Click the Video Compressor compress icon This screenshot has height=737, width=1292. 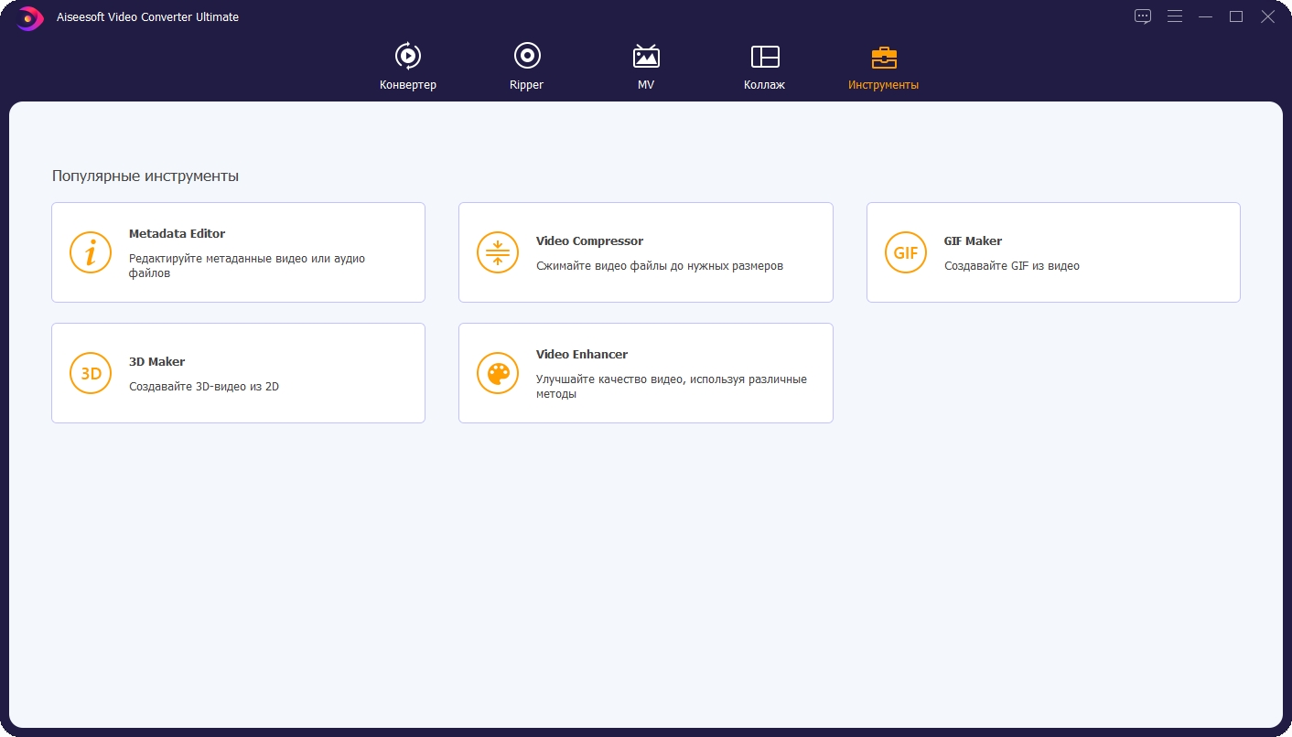coord(498,252)
